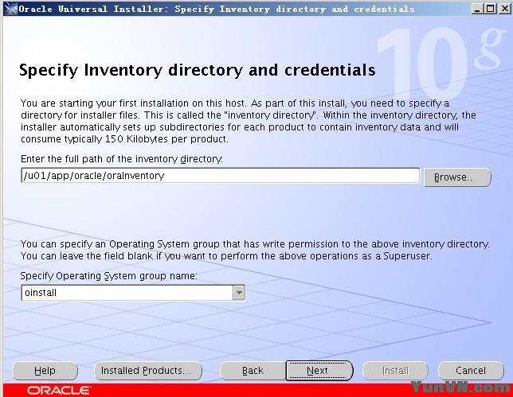This screenshot has width=513, height=397.
Task: View Installed Products list
Action: [148, 371]
